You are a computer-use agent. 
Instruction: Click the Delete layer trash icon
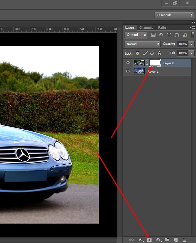pos(184,240)
